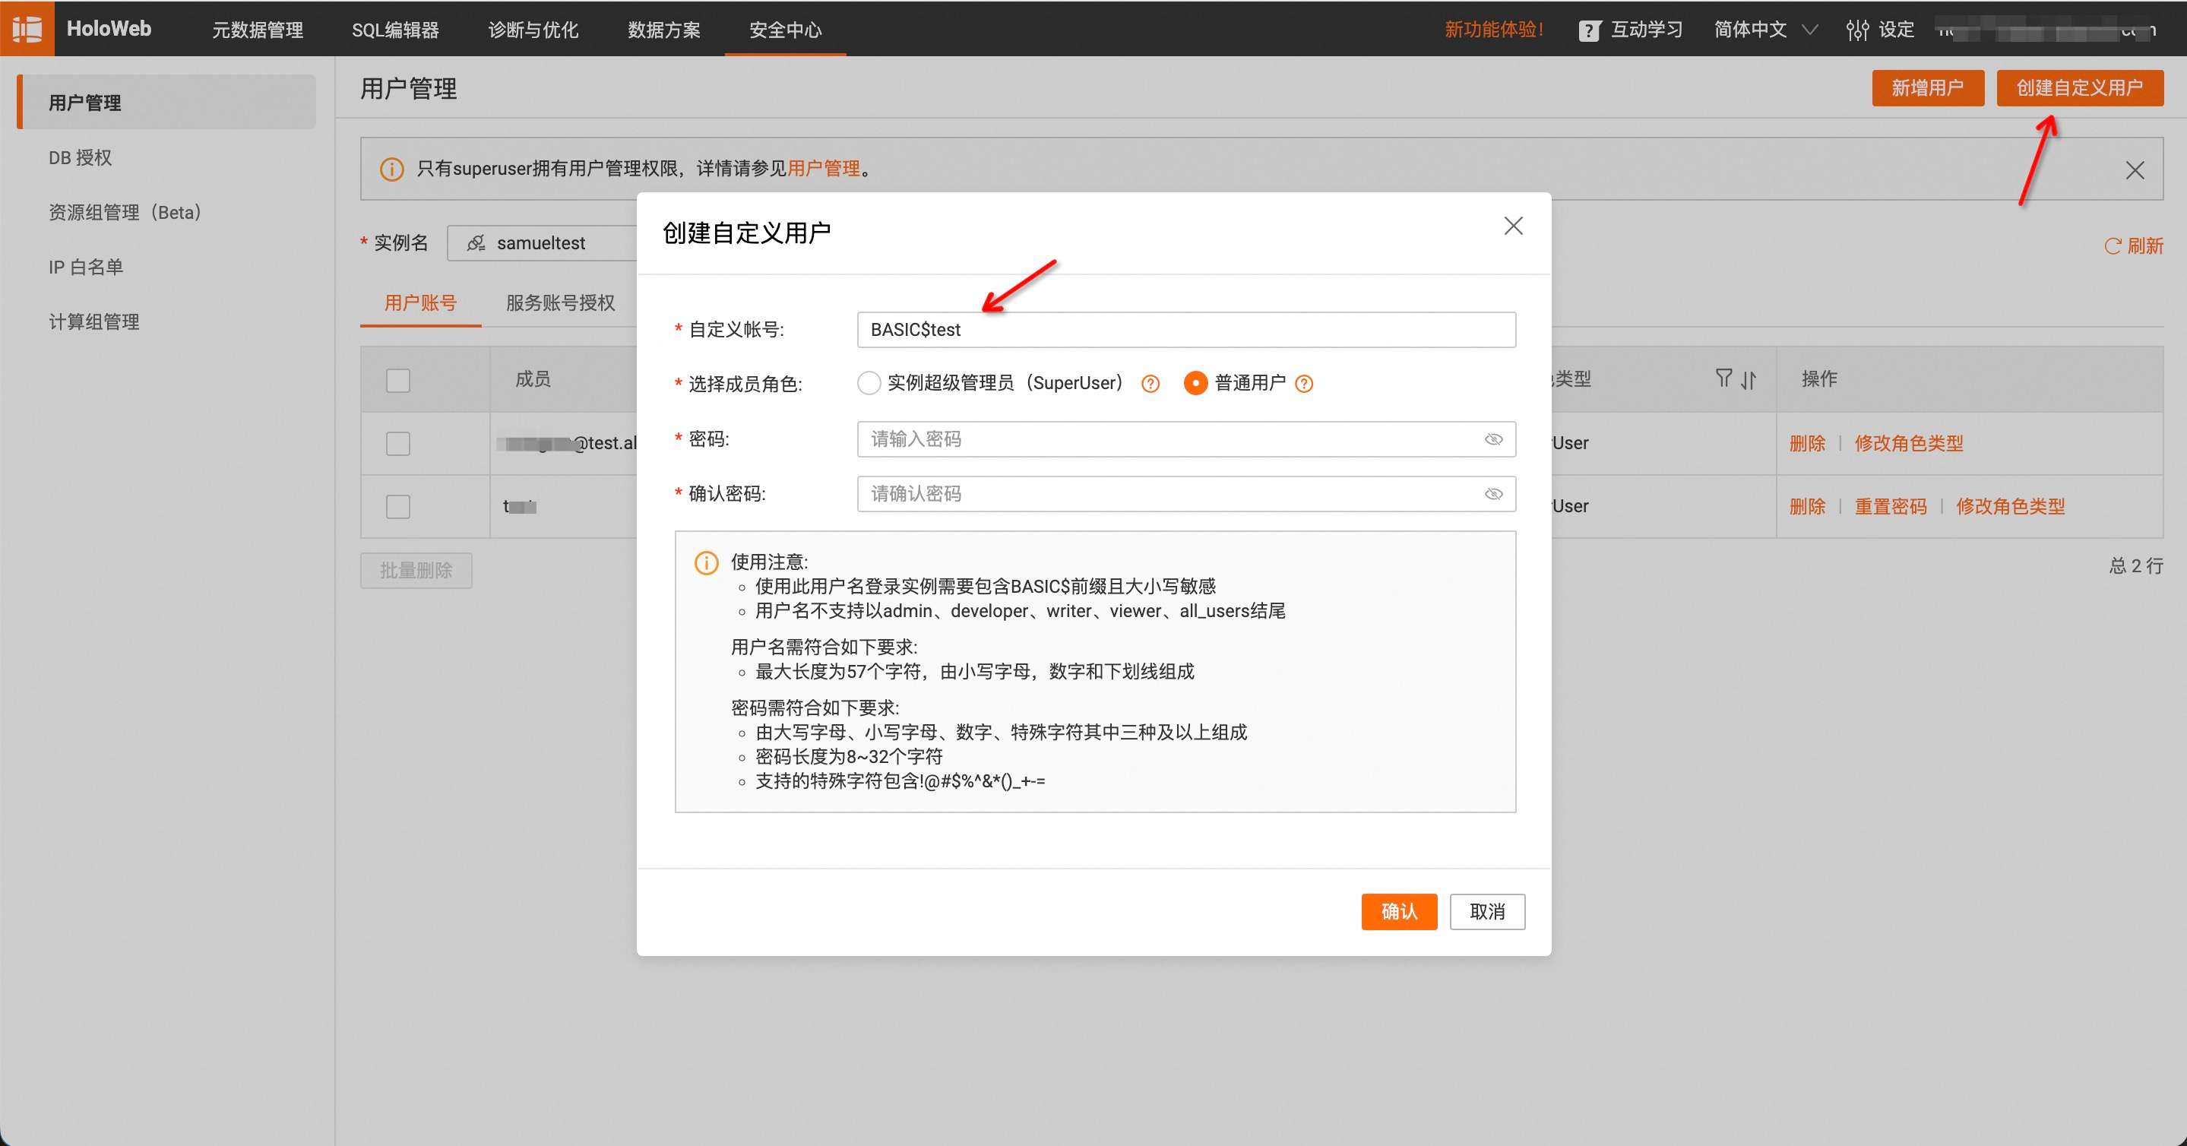This screenshot has height=1146, width=2187.
Task: Click 修改角色类型 for the @test.al user
Action: point(1909,443)
